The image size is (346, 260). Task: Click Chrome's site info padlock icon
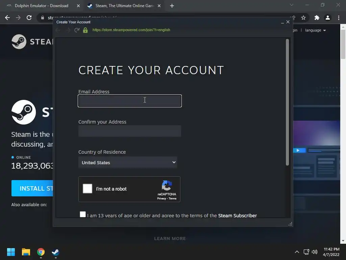tap(43, 18)
